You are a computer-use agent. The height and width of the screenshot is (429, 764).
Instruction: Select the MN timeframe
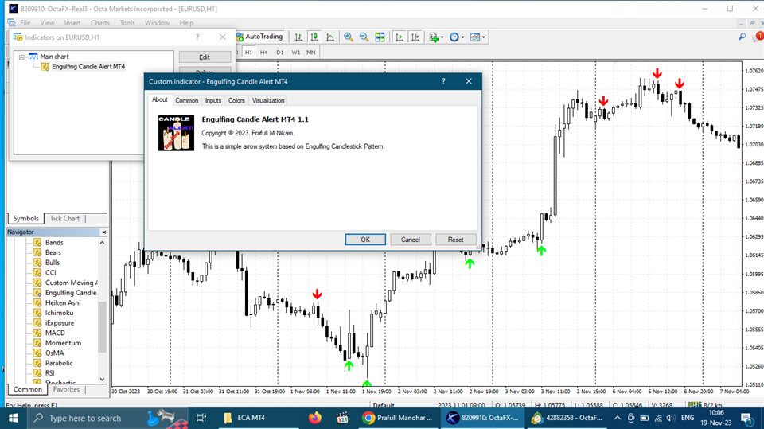point(311,53)
